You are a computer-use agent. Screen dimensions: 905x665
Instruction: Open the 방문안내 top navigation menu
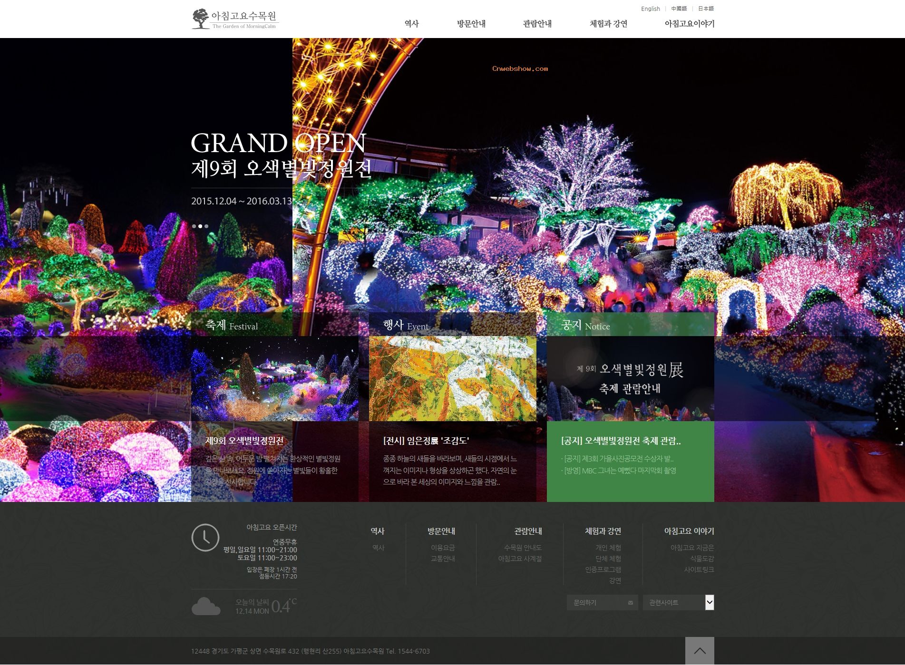pyautogui.click(x=471, y=24)
